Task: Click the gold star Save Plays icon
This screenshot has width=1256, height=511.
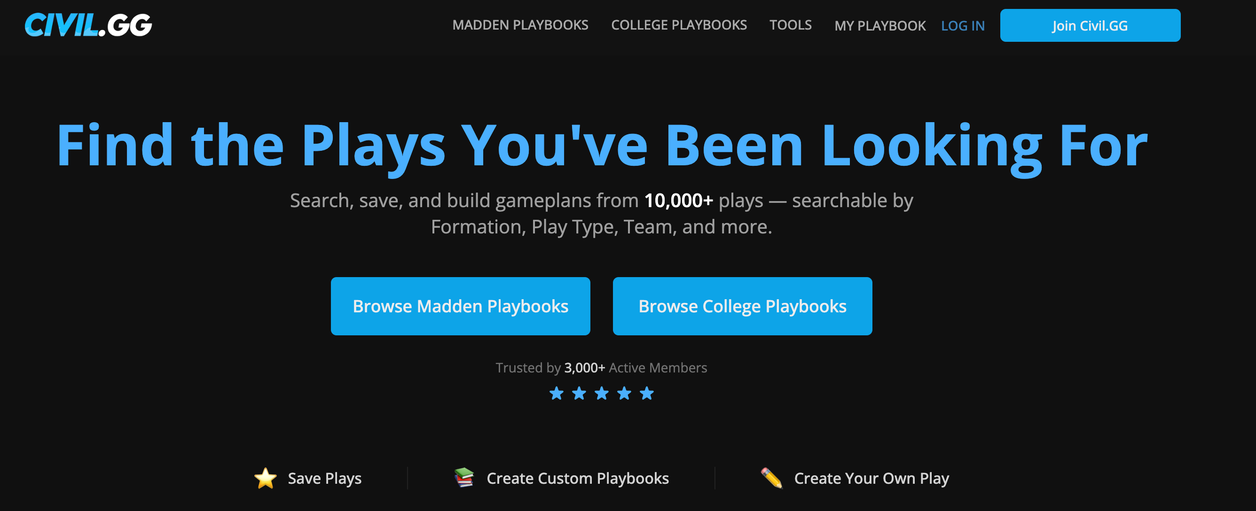Action: [265, 479]
